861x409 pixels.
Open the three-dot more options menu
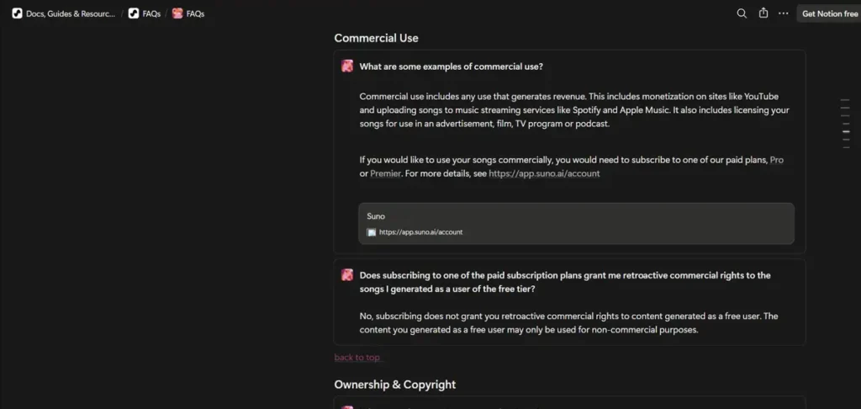pos(784,13)
